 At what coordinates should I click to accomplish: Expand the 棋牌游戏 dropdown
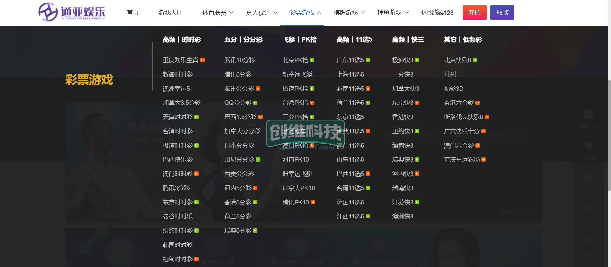pos(349,12)
